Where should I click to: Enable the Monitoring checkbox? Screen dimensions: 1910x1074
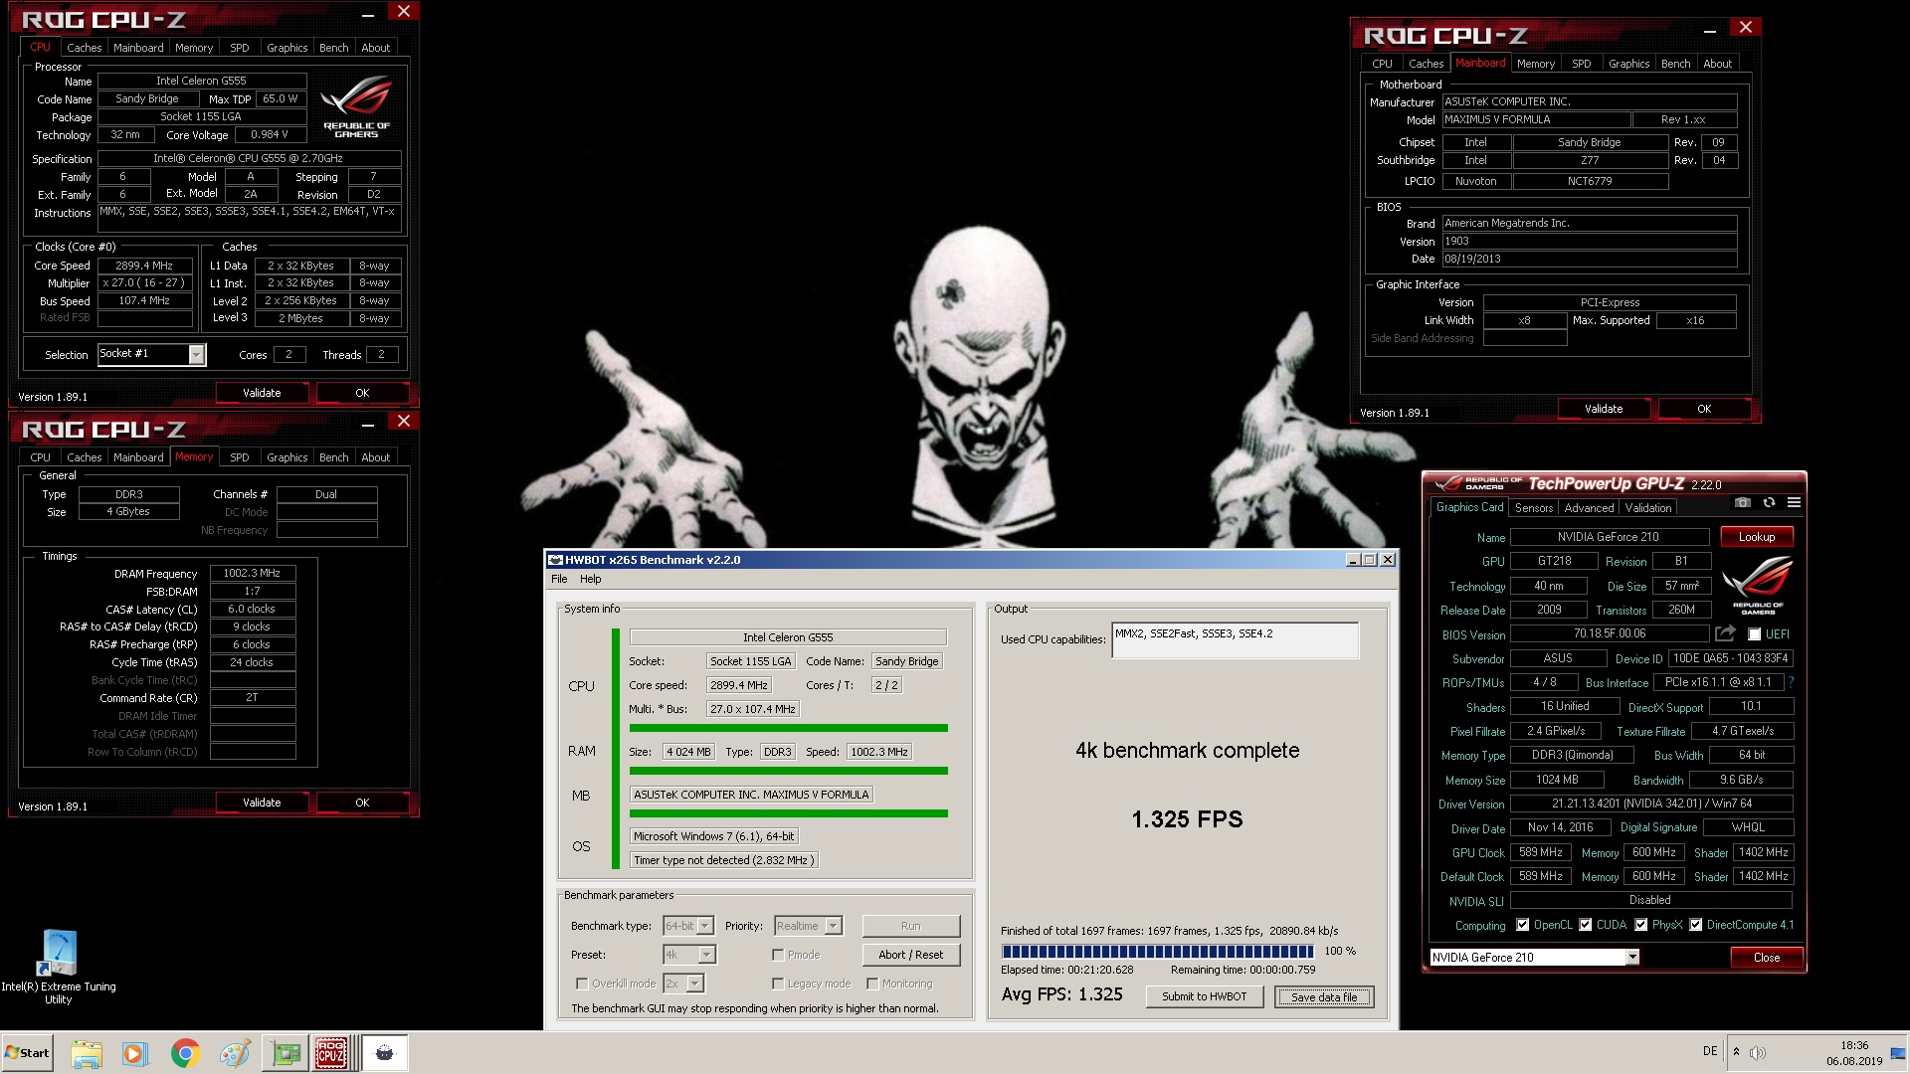(872, 984)
